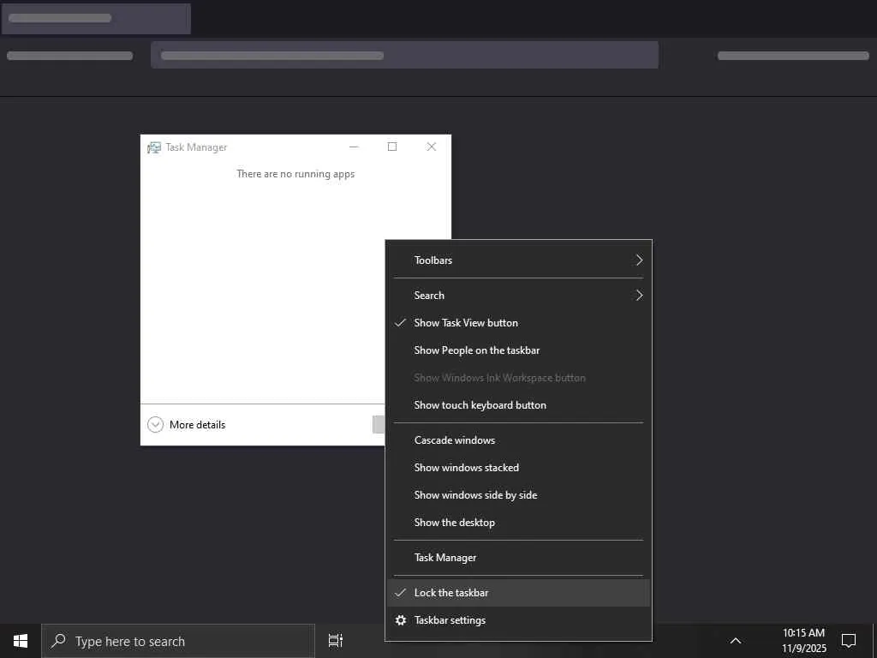The width and height of the screenshot is (877, 658).
Task: Click the Type here to search box
Action: (x=178, y=641)
